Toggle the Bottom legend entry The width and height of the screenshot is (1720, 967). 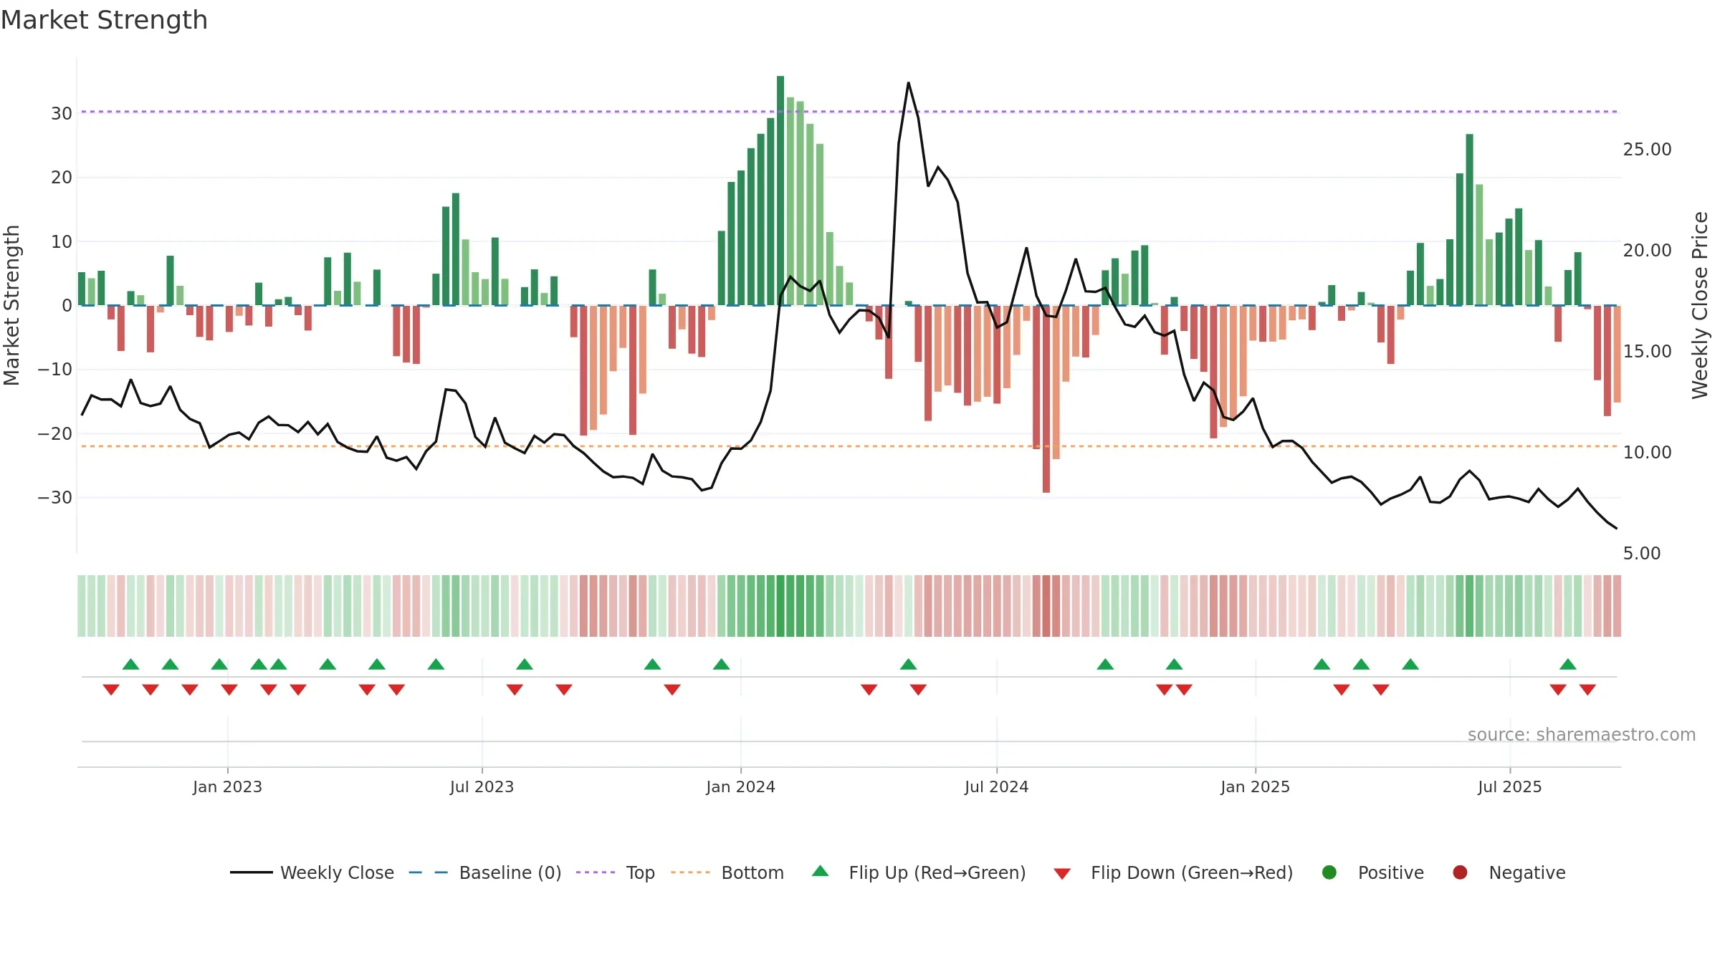click(727, 872)
